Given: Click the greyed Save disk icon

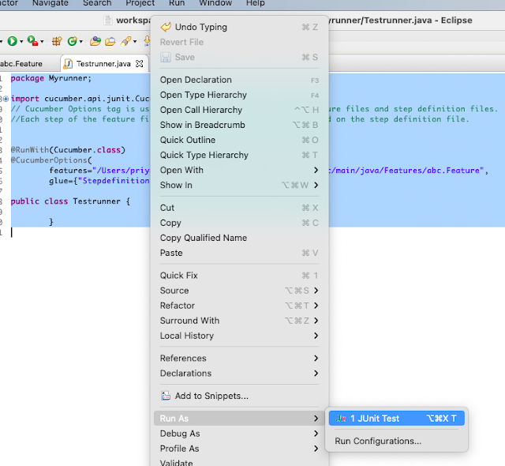Looking at the screenshot, I should [x=166, y=58].
